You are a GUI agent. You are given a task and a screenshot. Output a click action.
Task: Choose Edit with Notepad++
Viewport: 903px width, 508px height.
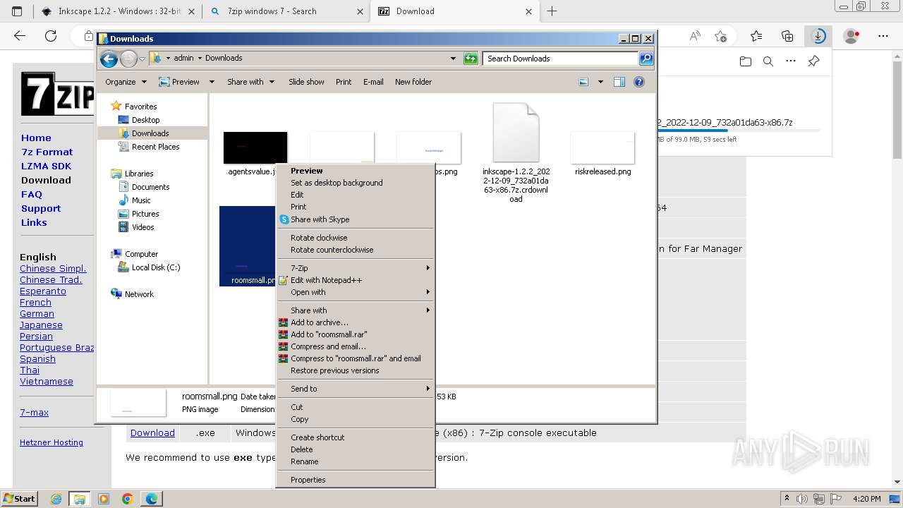click(x=355, y=280)
